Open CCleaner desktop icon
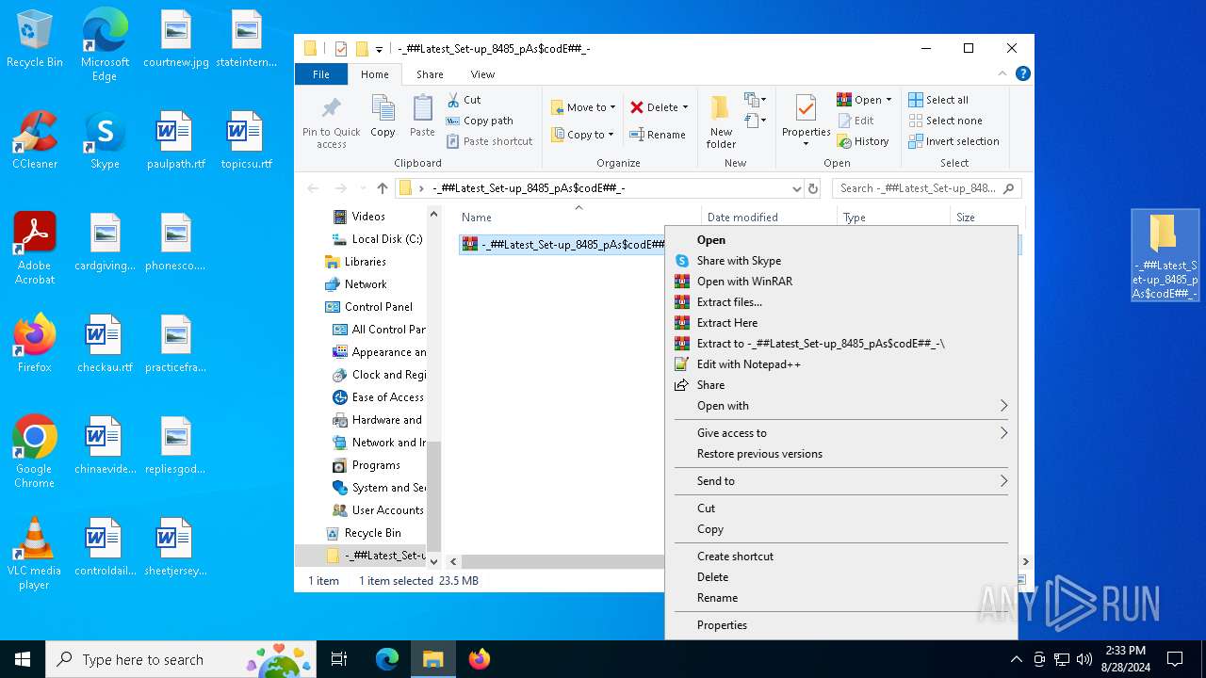 click(x=35, y=140)
